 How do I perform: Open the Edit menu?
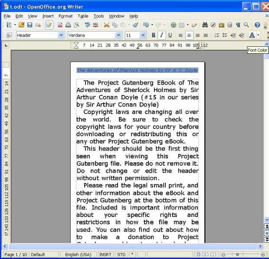(x=19, y=16)
